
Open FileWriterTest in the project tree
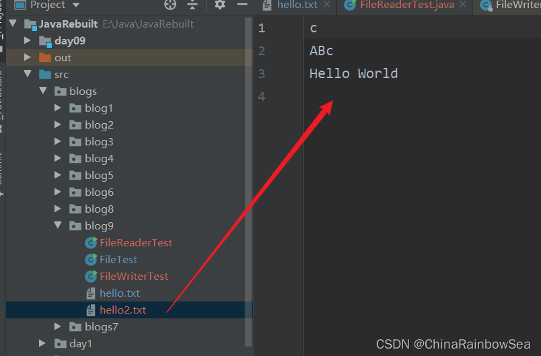click(134, 277)
